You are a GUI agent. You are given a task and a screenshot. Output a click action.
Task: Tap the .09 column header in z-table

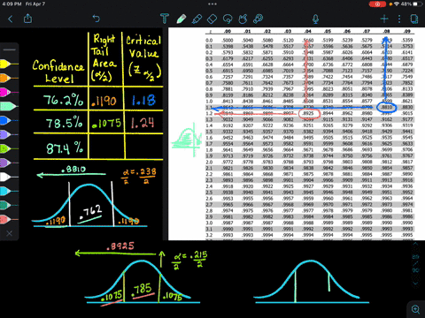(407, 31)
